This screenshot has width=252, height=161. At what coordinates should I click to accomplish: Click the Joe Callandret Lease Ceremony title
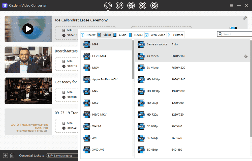coord(81,20)
